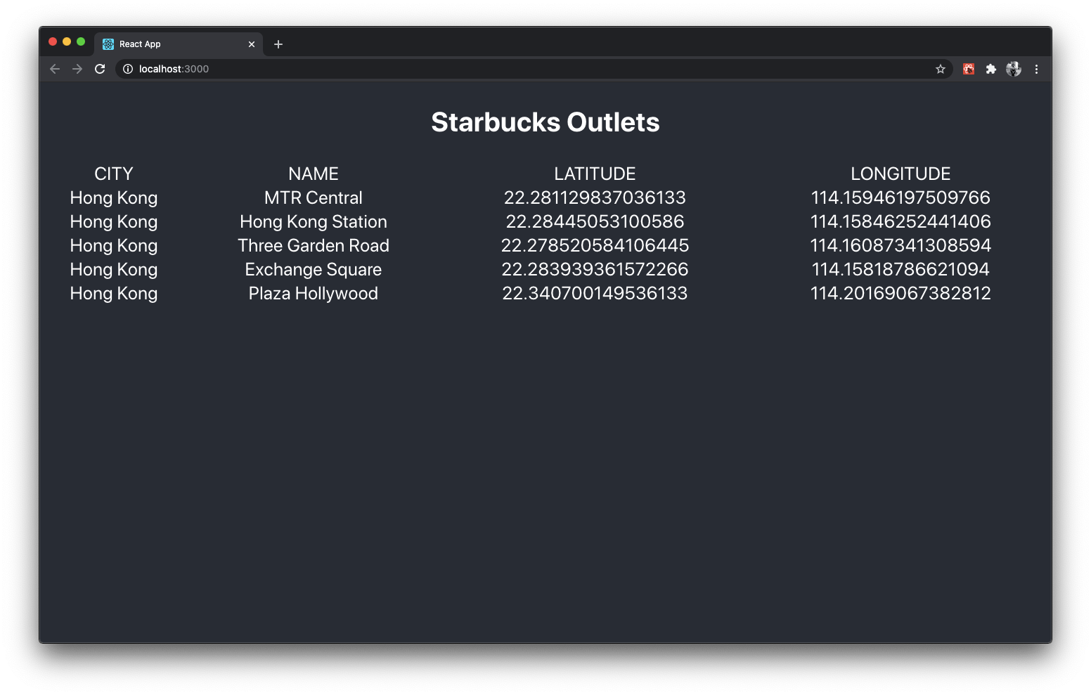1091x695 pixels.
Task: Select the Exchange Square cell
Action: coord(314,270)
